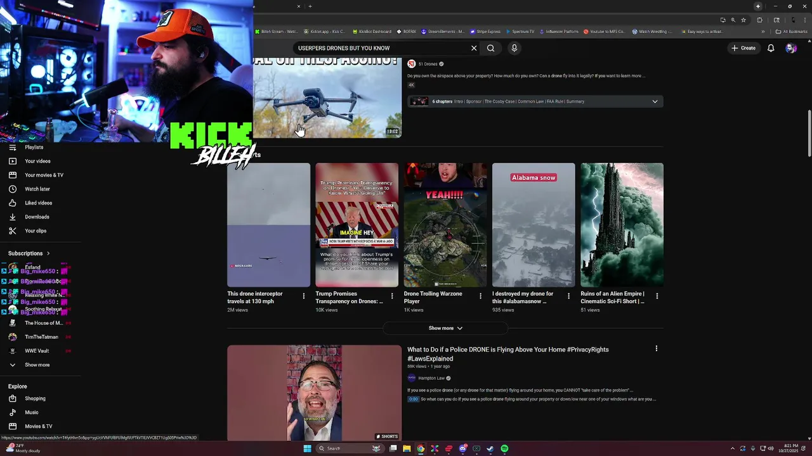Open Steam from taskbar

pos(490,448)
